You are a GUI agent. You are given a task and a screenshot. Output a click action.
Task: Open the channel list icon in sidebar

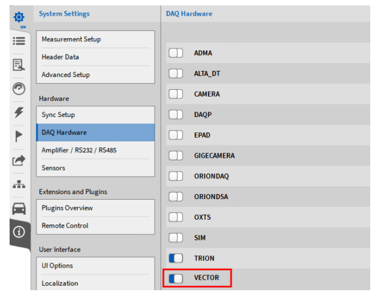pos(17,39)
